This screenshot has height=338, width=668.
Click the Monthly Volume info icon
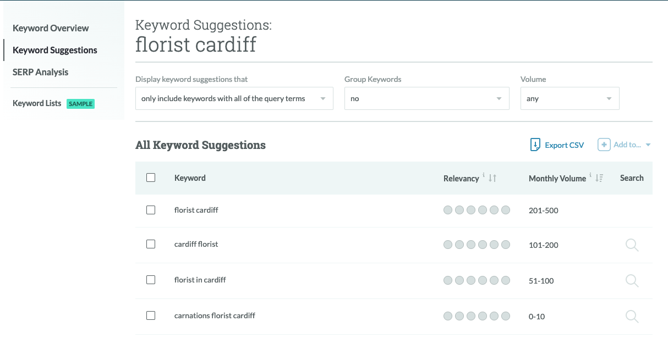click(590, 176)
